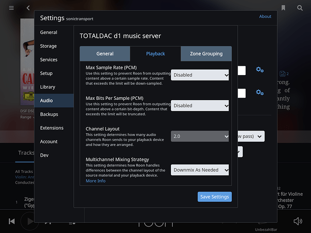Click the play button in the footer

tap(30, 221)
